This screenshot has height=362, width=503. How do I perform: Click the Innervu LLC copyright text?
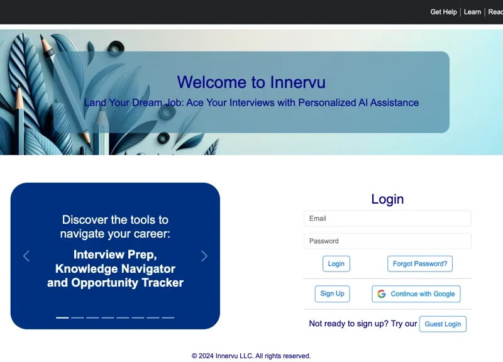pos(250,355)
